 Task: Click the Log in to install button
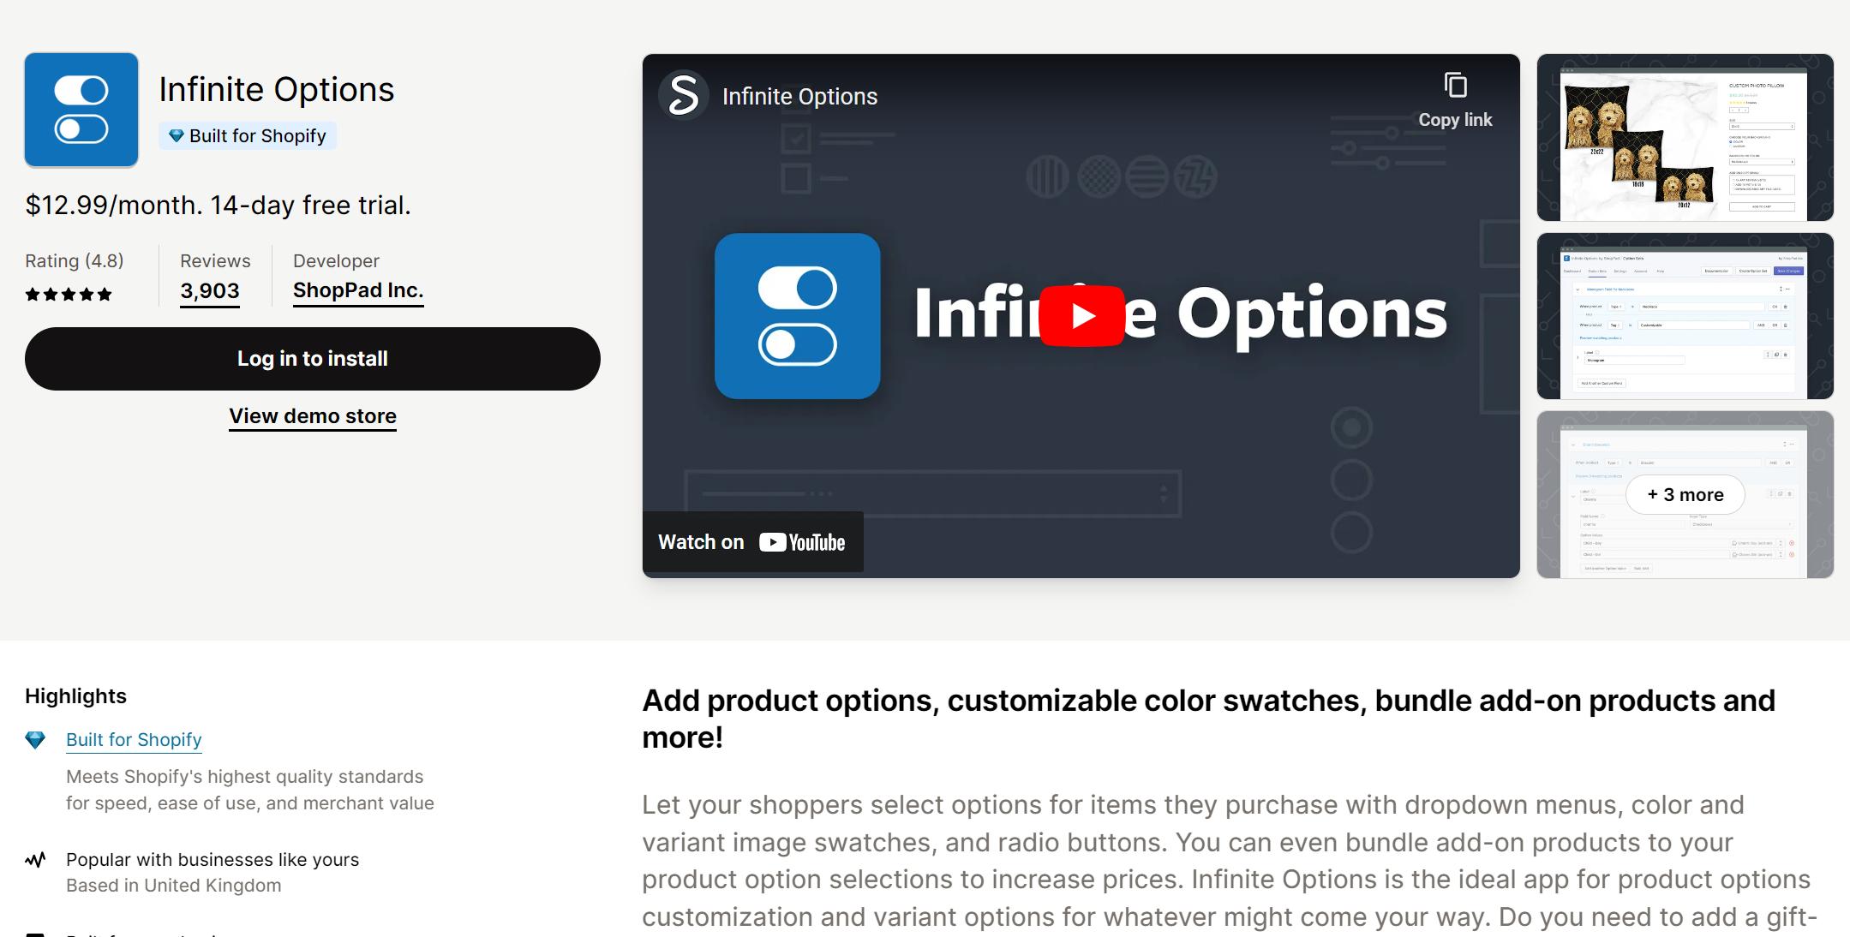[312, 359]
